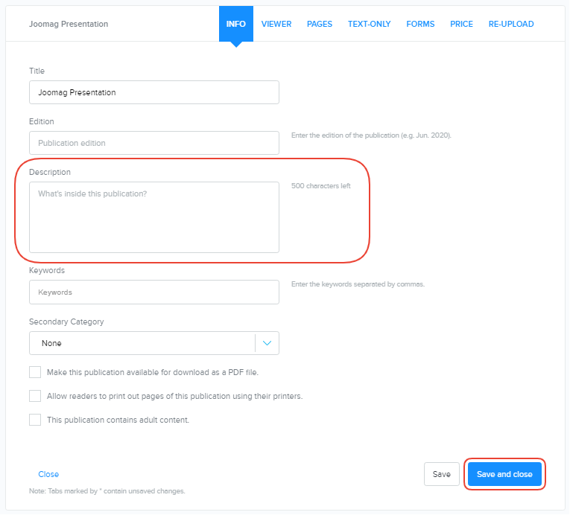
Task: Switch to the VIEWER tab
Action: click(x=276, y=24)
